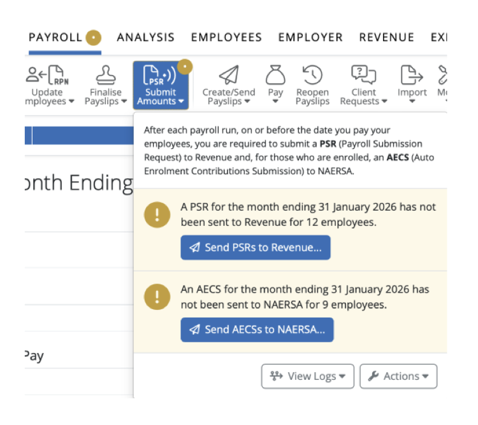Viewport: 478px width, 425px height.
Task: Click the Submit Amounts PSR icon
Action: click(x=160, y=75)
